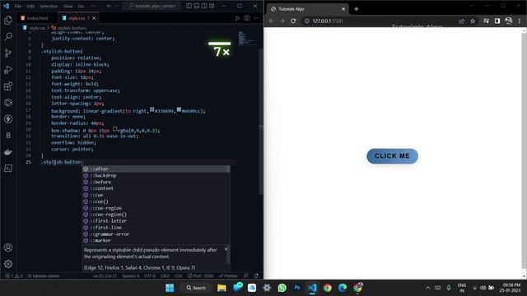
Task: Open the #6699cc color swatch picker
Action: [x=179, y=109]
